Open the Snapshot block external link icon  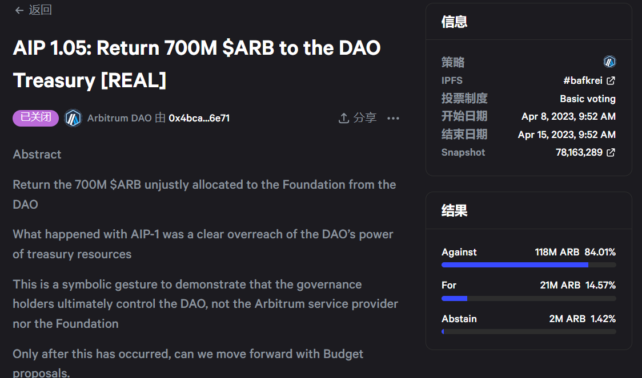611,152
